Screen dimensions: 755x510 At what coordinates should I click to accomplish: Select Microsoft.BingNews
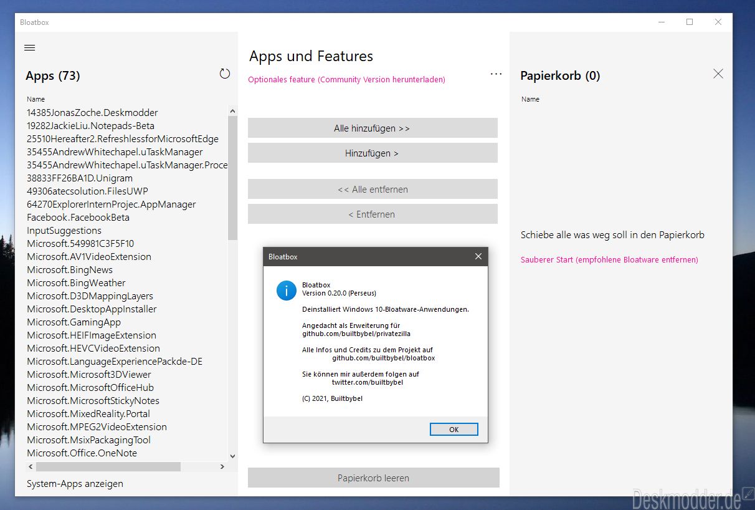(x=70, y=270)
